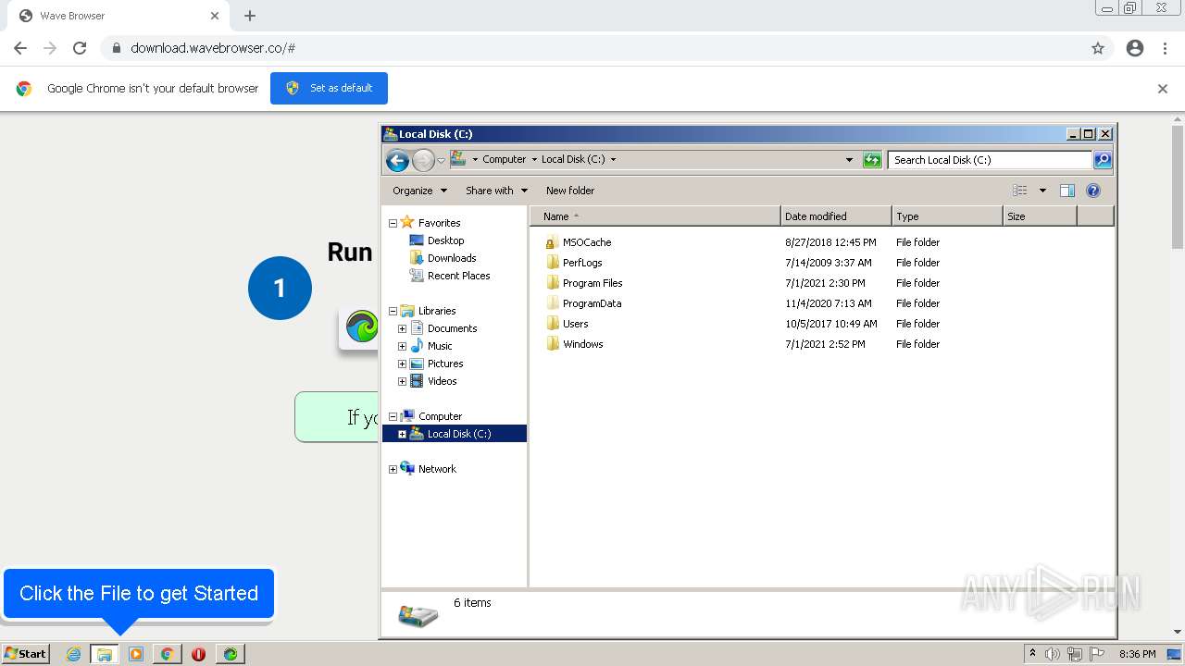Click New folder command
Screen dimensions: 1185x666
tap(570, 191)
